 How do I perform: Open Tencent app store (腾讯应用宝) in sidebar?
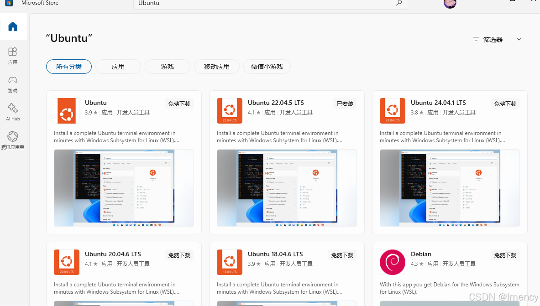pyautogui.click(x=13, y=140)
